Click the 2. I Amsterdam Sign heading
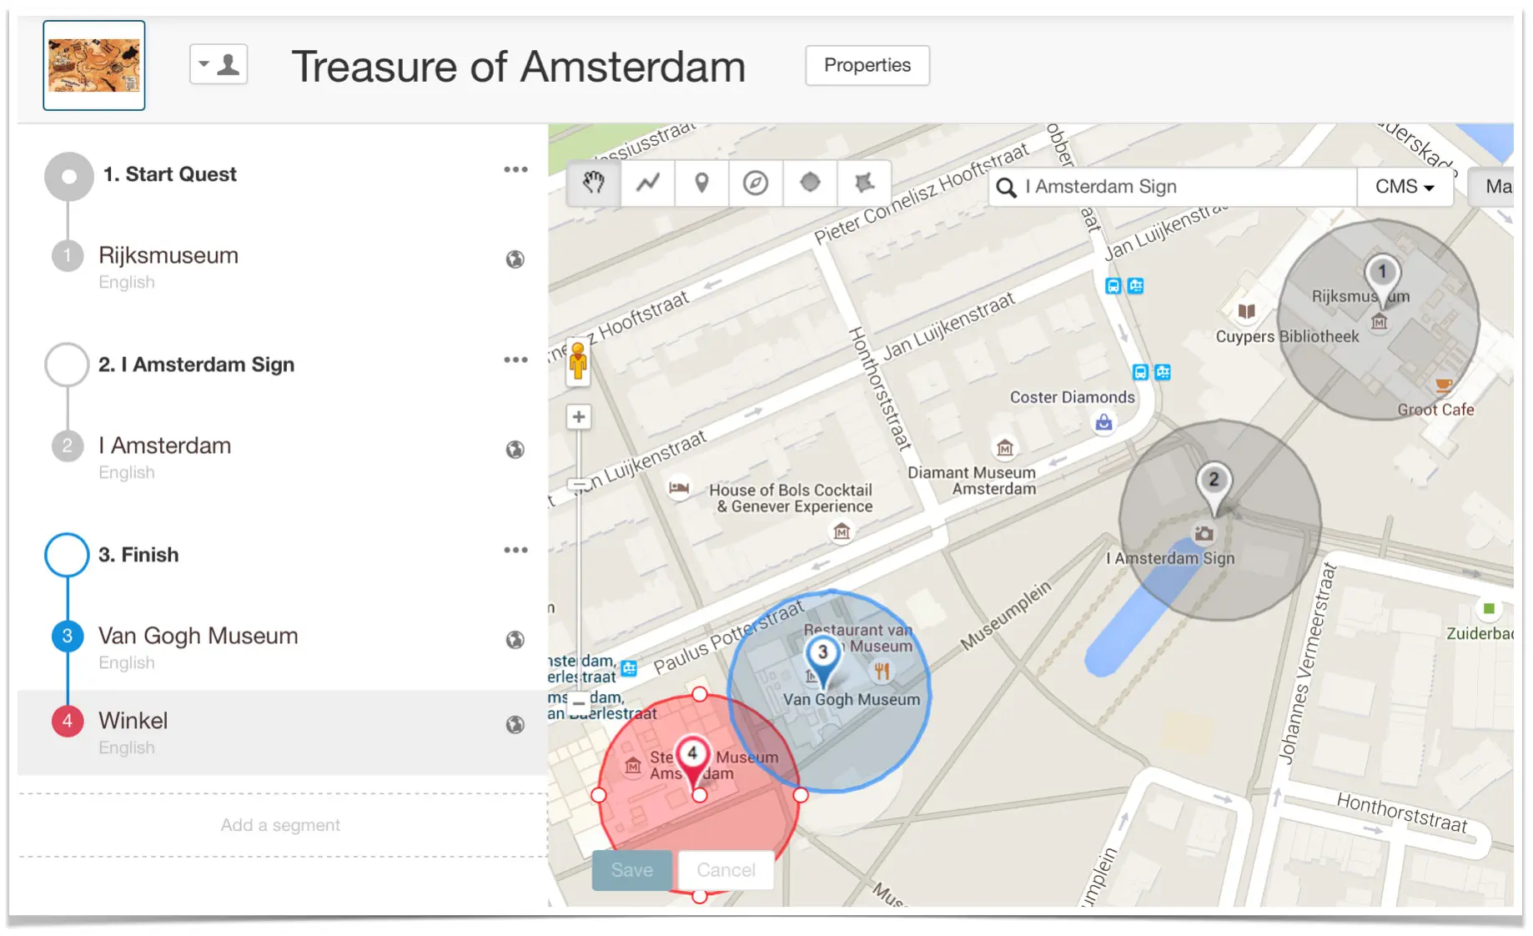Screen dimensions: 1533x936 196,365
